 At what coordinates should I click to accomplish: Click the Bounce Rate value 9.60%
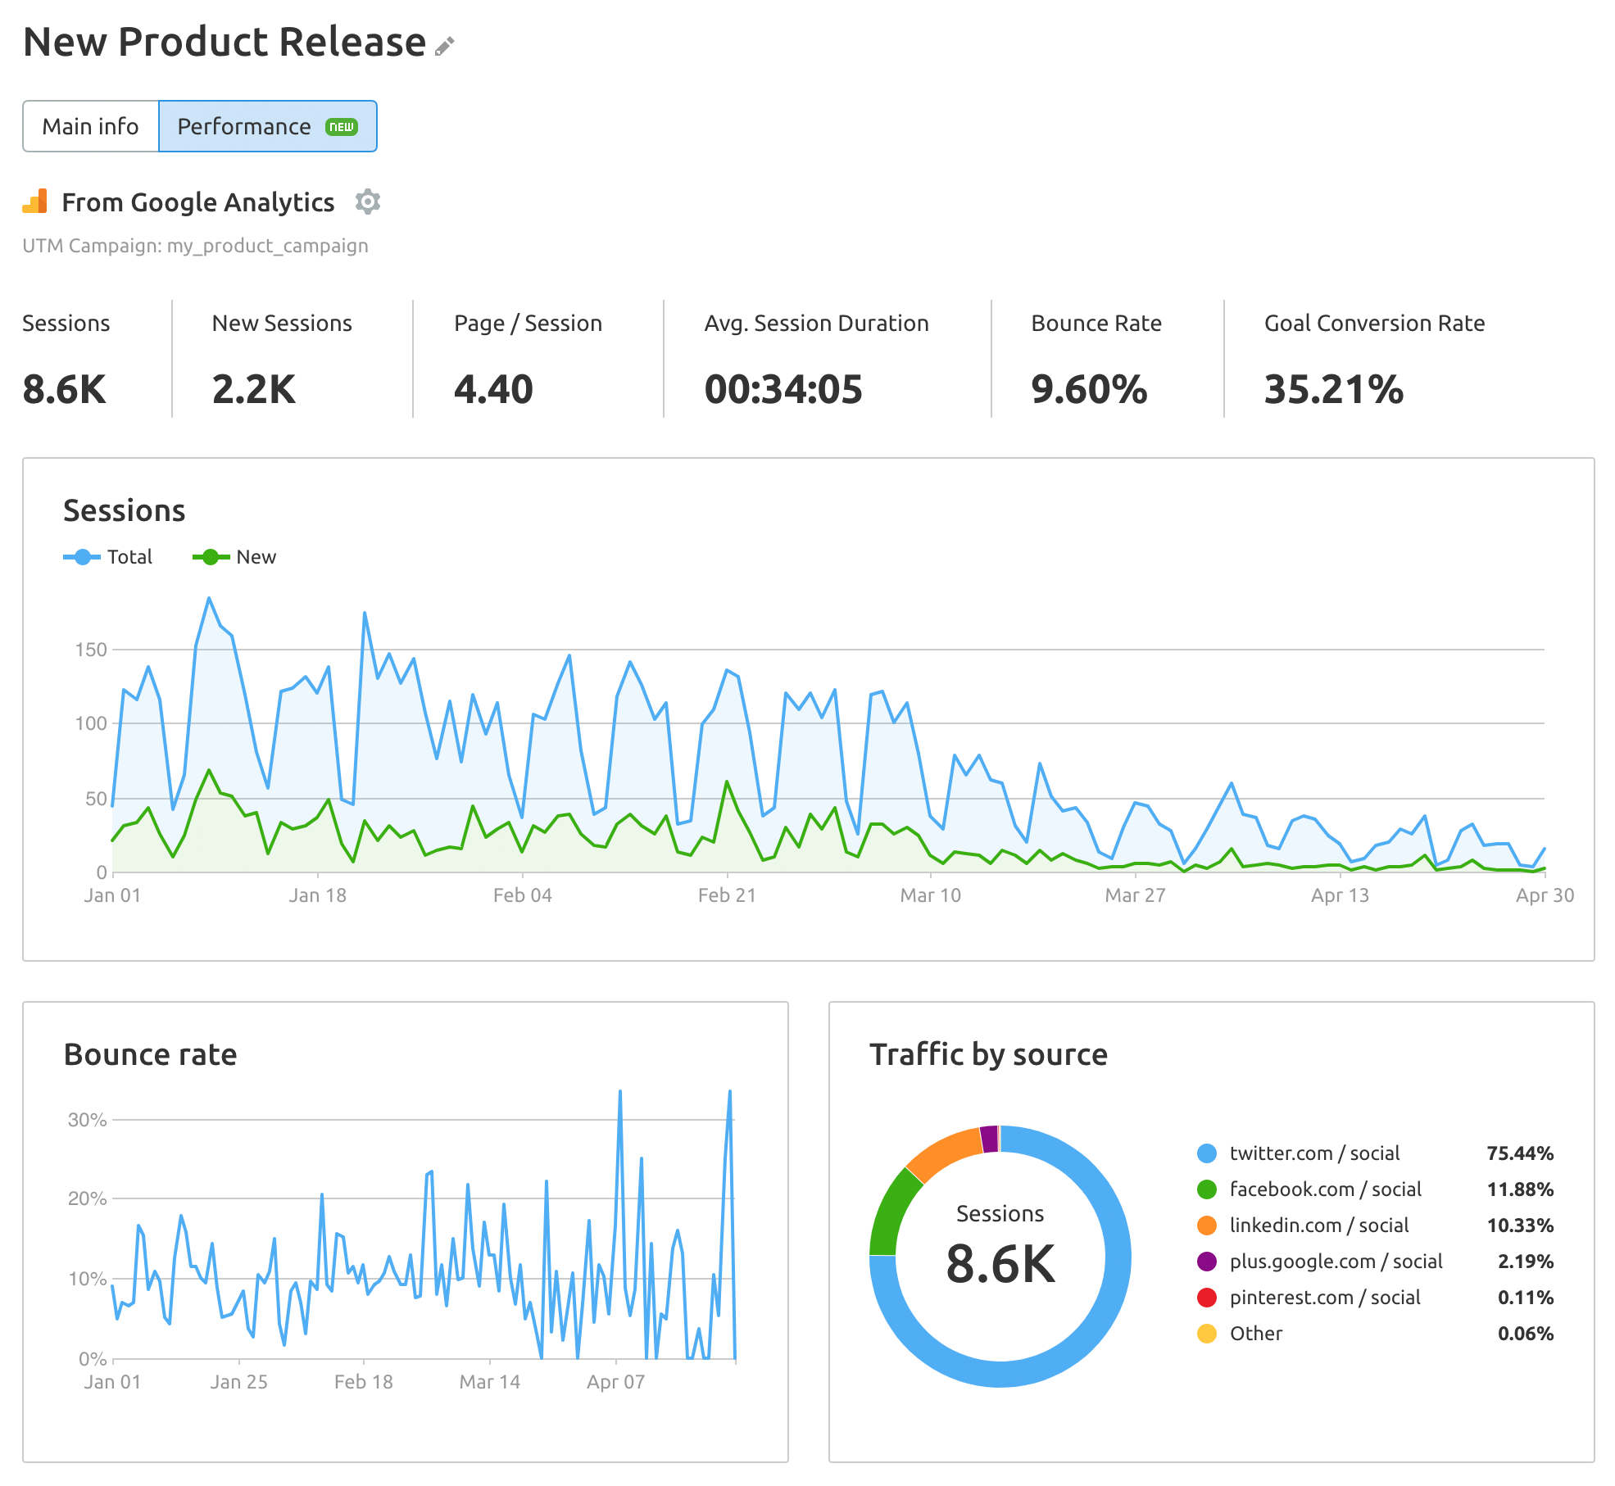[1089, 389]
